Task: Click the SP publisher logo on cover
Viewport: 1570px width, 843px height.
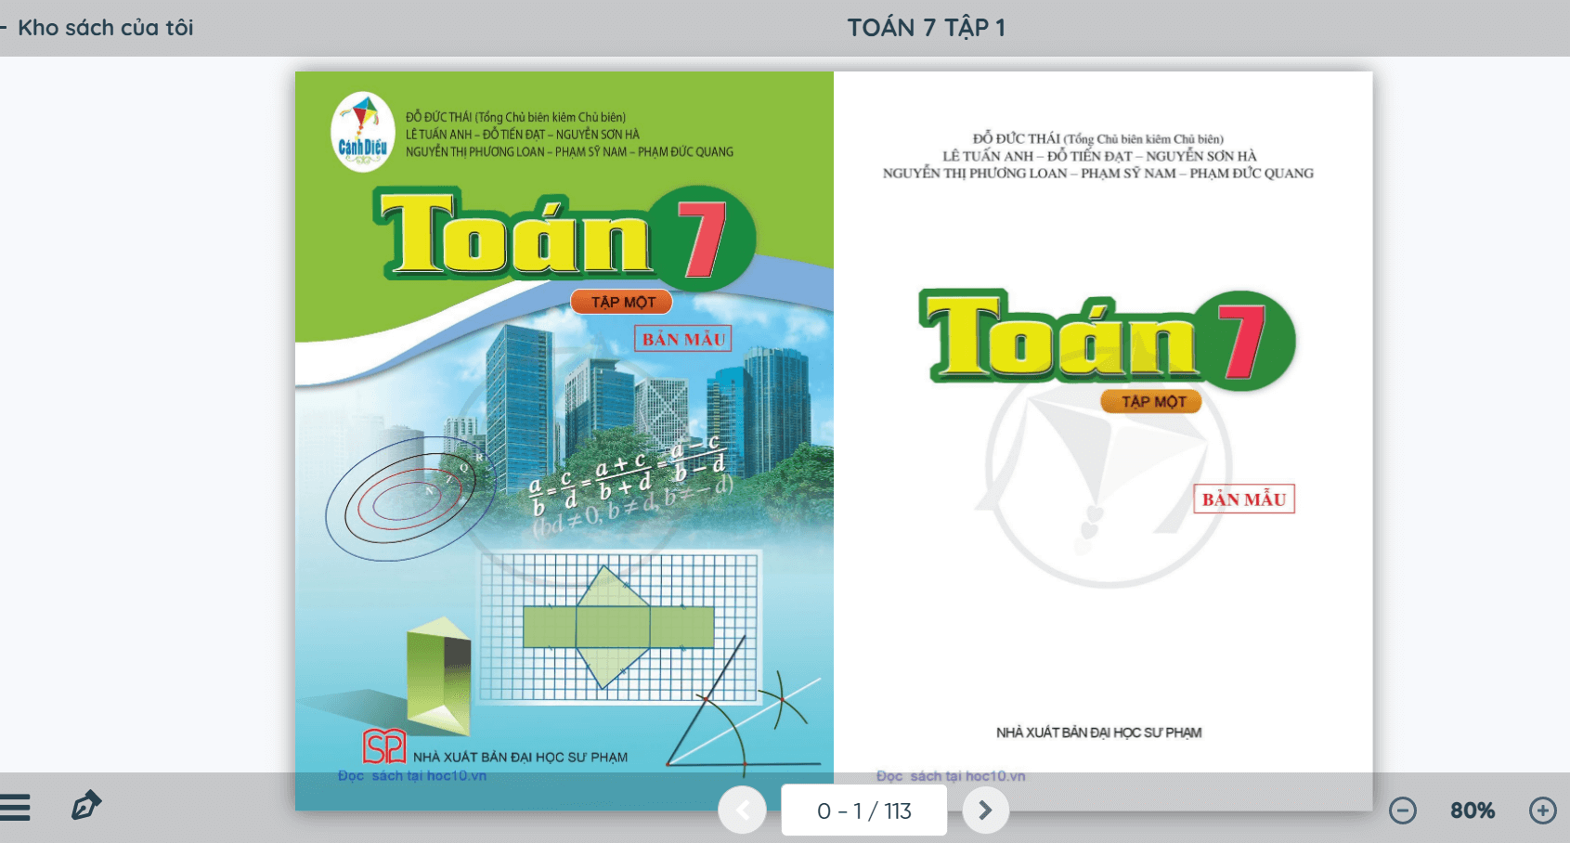Action: pyautogui.click(x=384, y=746)
